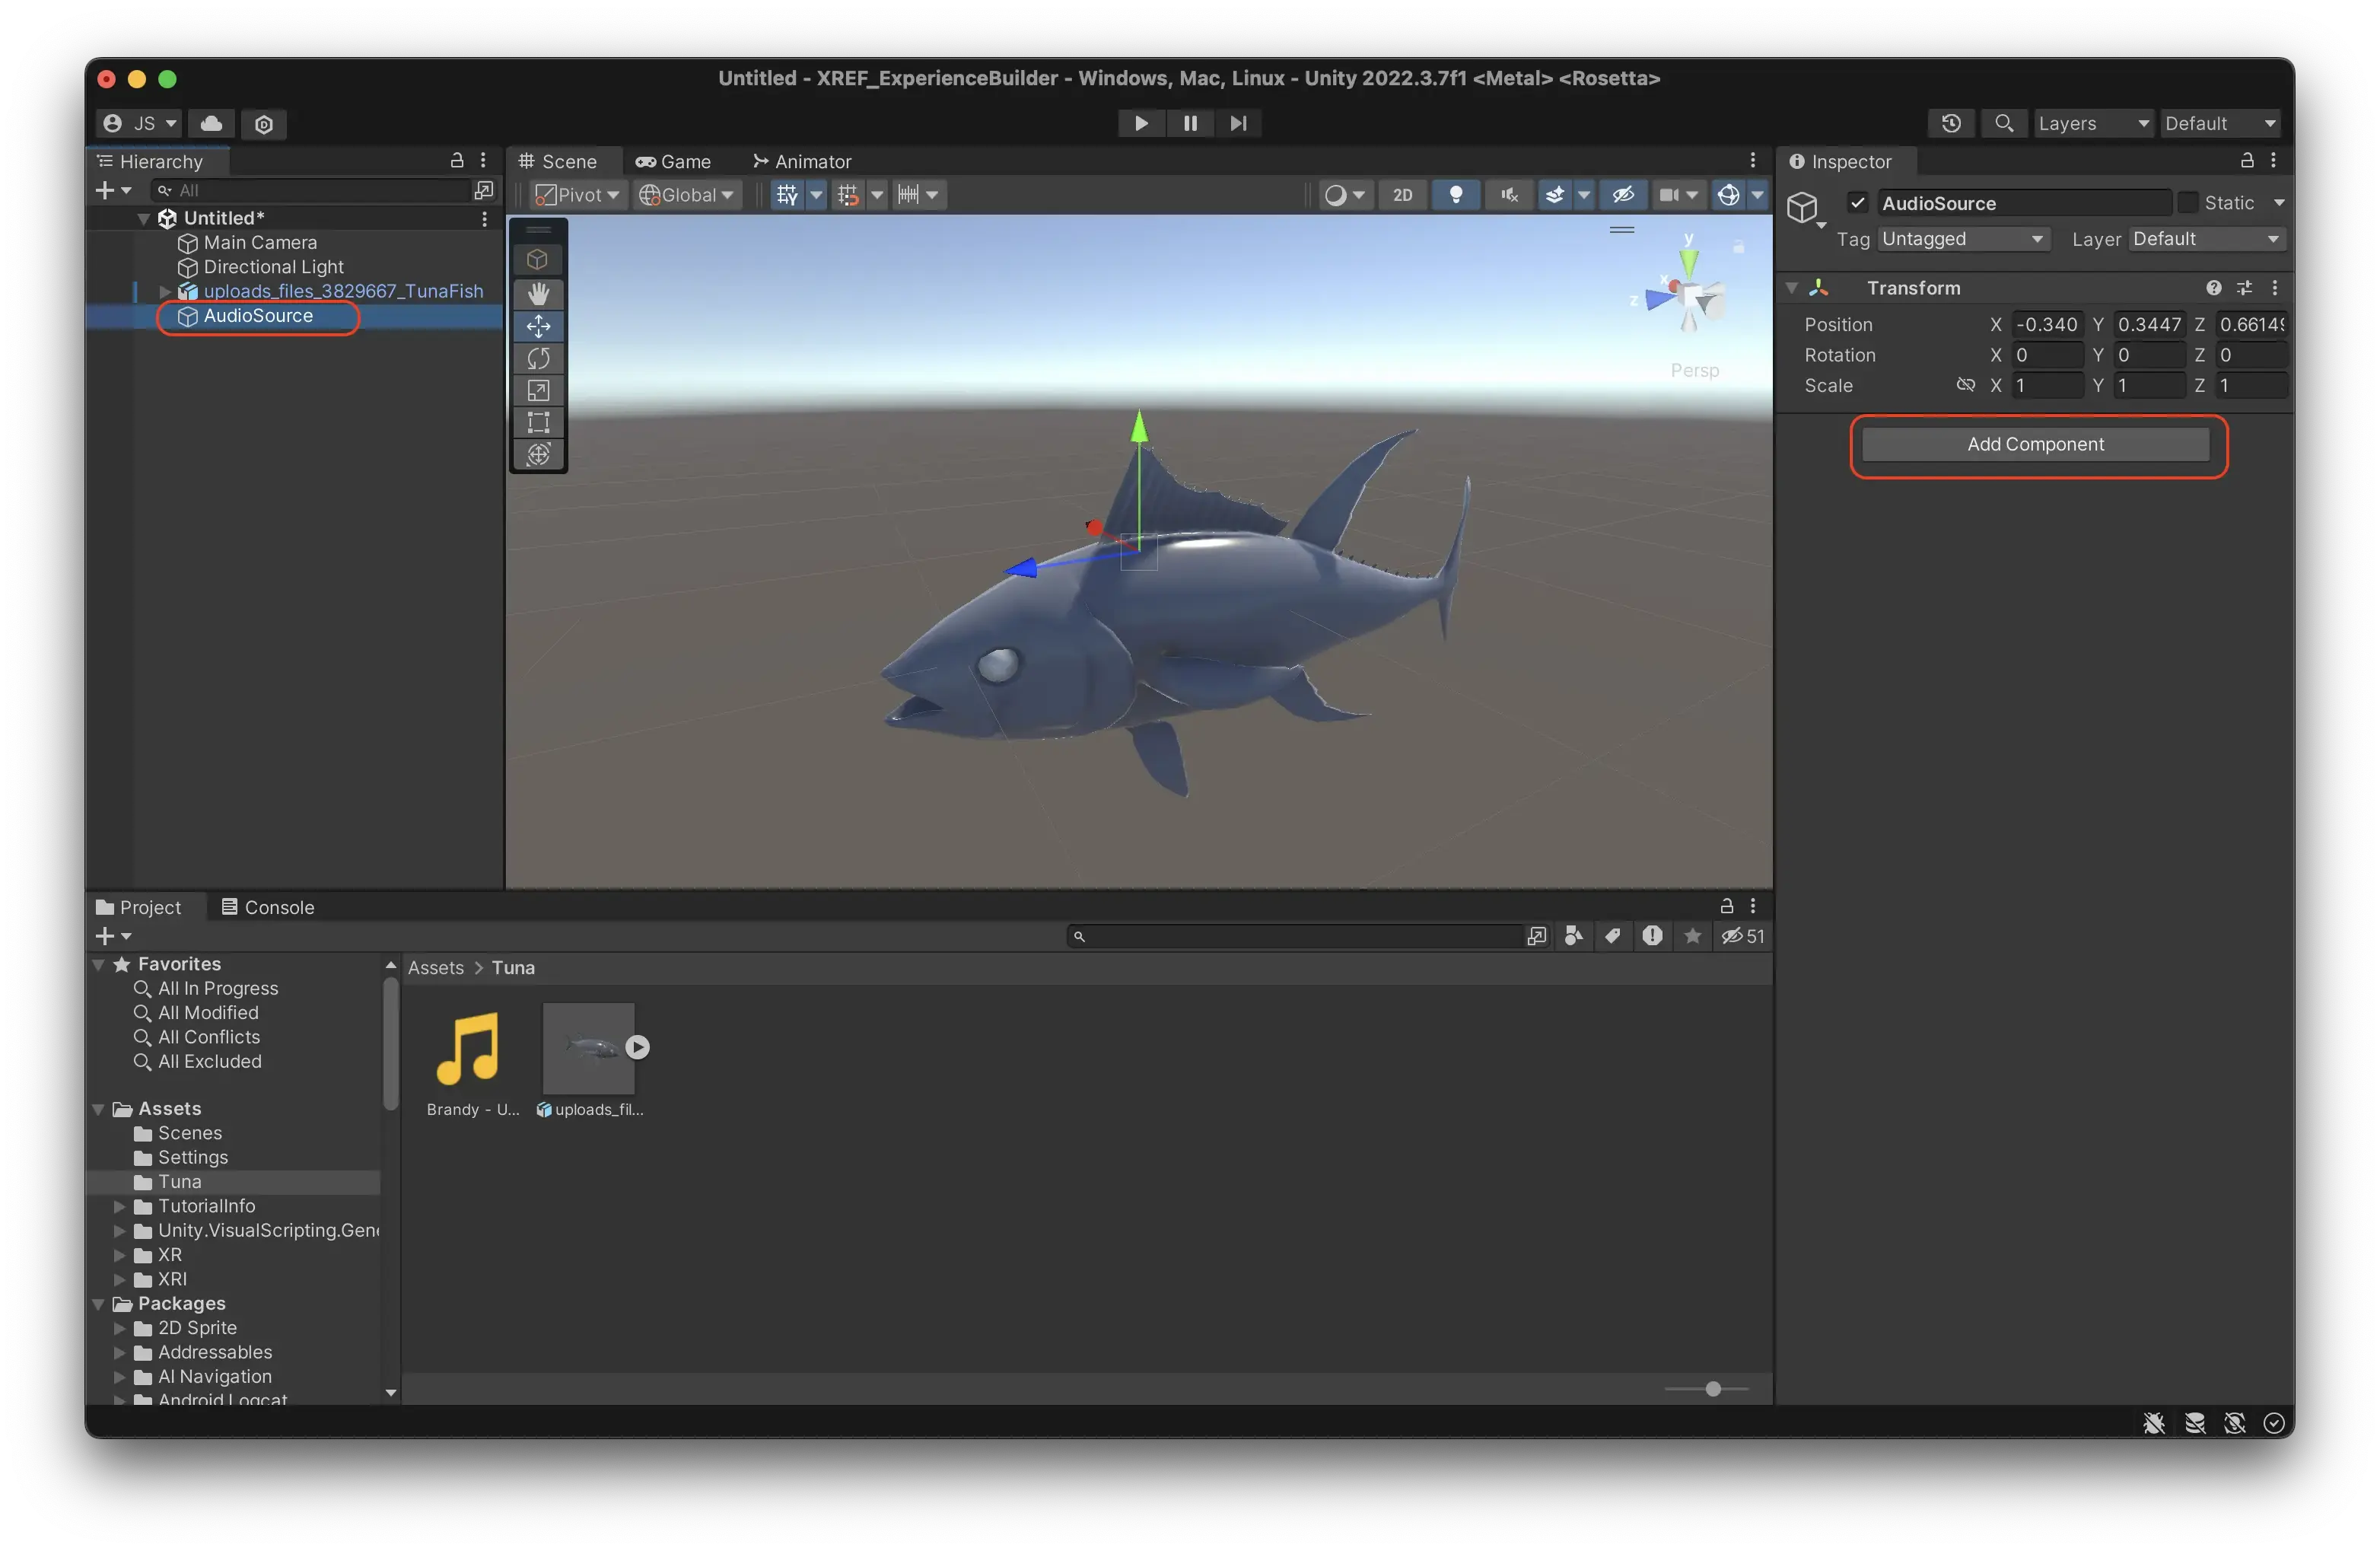Open the Console tab
Viewport: 2380px width, 1551px height.
pyautogui.click(x=268, y=907)
